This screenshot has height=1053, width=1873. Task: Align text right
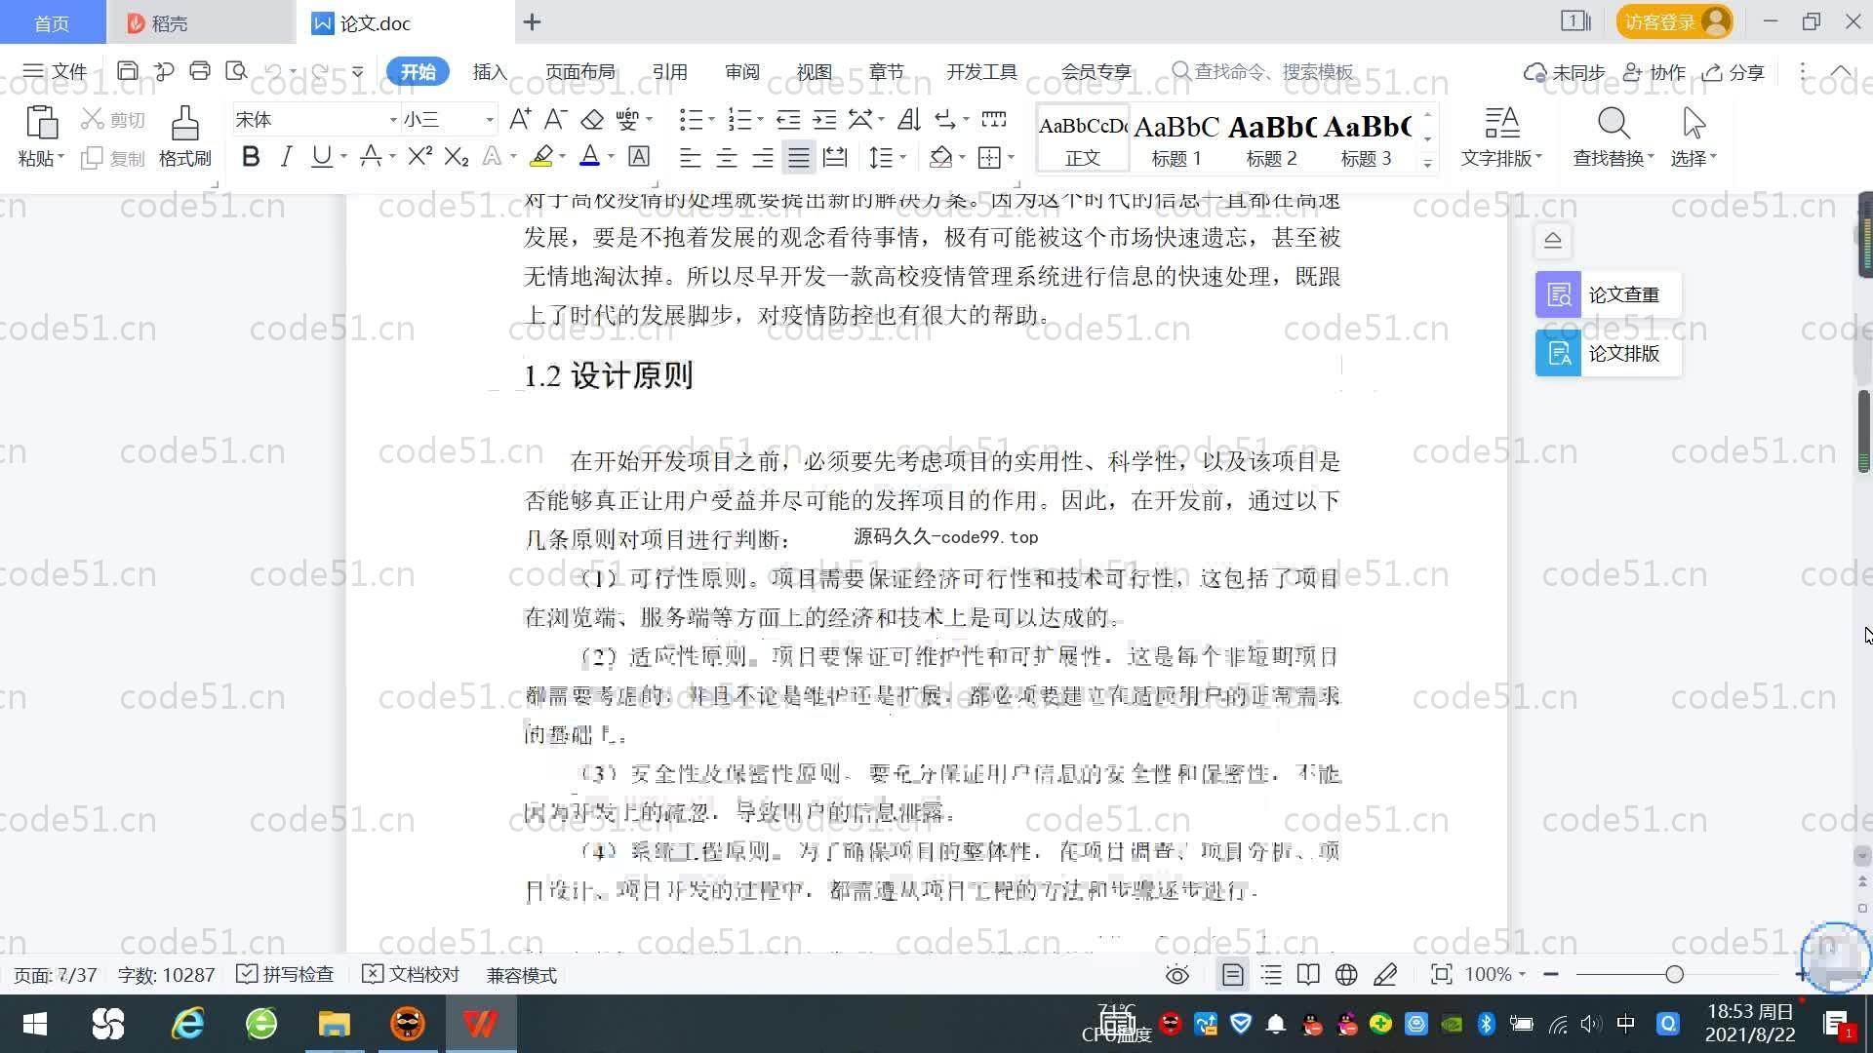pos(762,156)
